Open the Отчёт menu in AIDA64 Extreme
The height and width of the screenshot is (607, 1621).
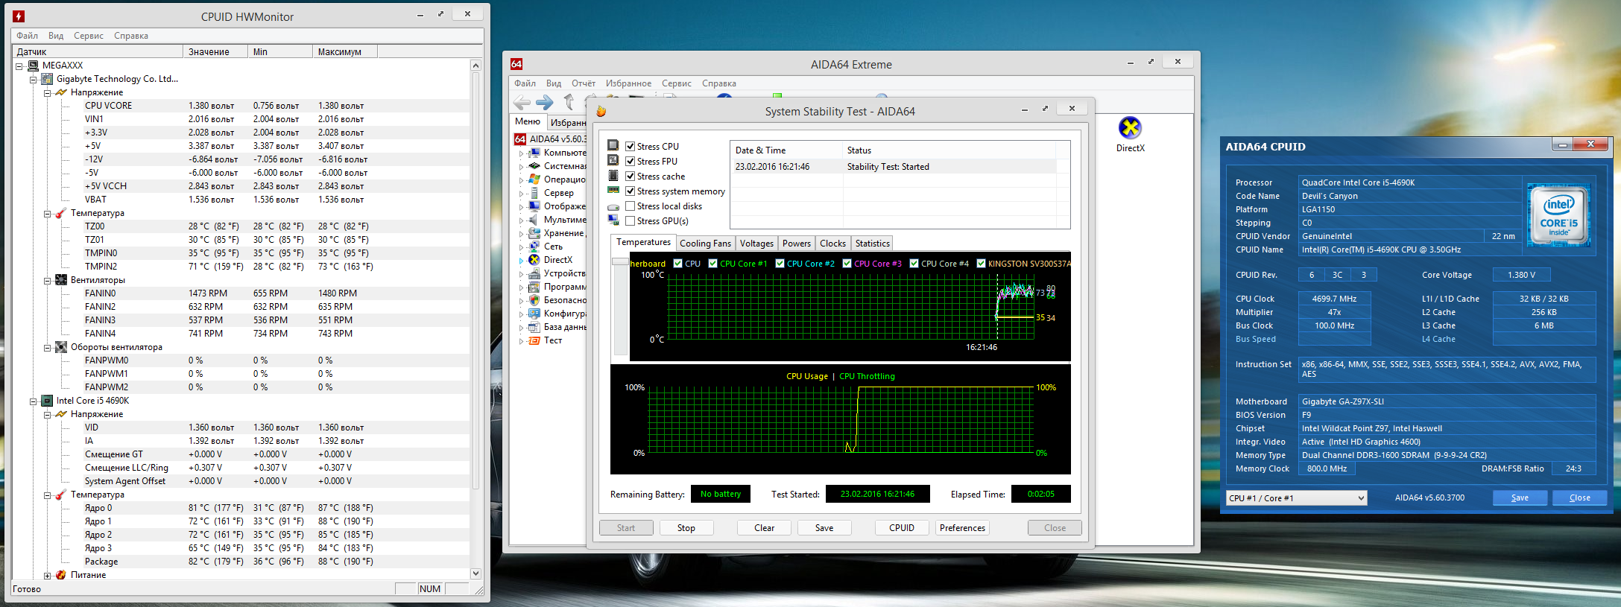click(584, 83)
